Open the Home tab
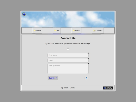The image size is (136, 102). [x=37, y=30]
